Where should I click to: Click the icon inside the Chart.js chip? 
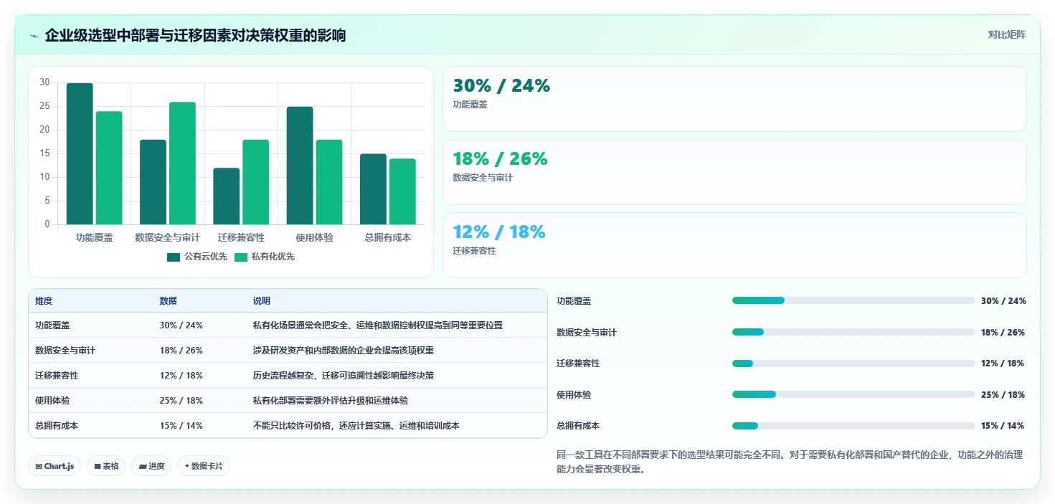click(39, 467)
